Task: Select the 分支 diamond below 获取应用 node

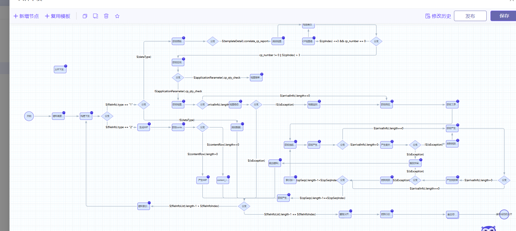Action: point(178,78)
